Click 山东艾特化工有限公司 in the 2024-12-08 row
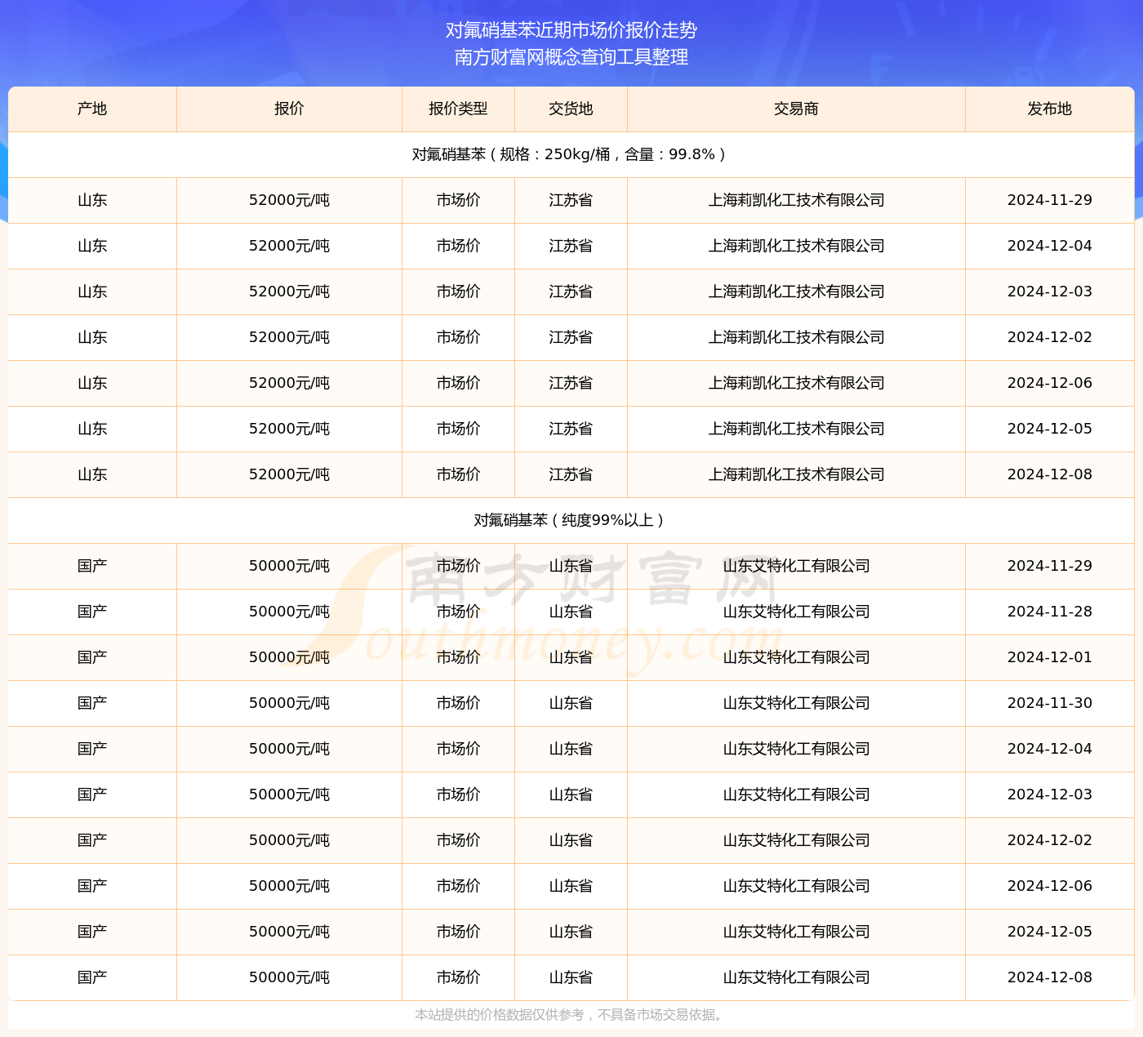Image resolution: width=1143 pixels, height=1037 pixels. pos(796,977)
